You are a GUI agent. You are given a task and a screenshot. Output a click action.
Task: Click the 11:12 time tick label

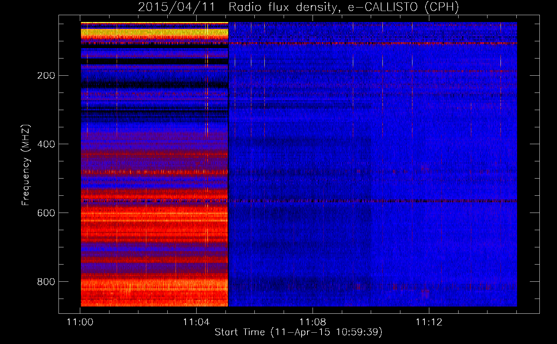429,322
